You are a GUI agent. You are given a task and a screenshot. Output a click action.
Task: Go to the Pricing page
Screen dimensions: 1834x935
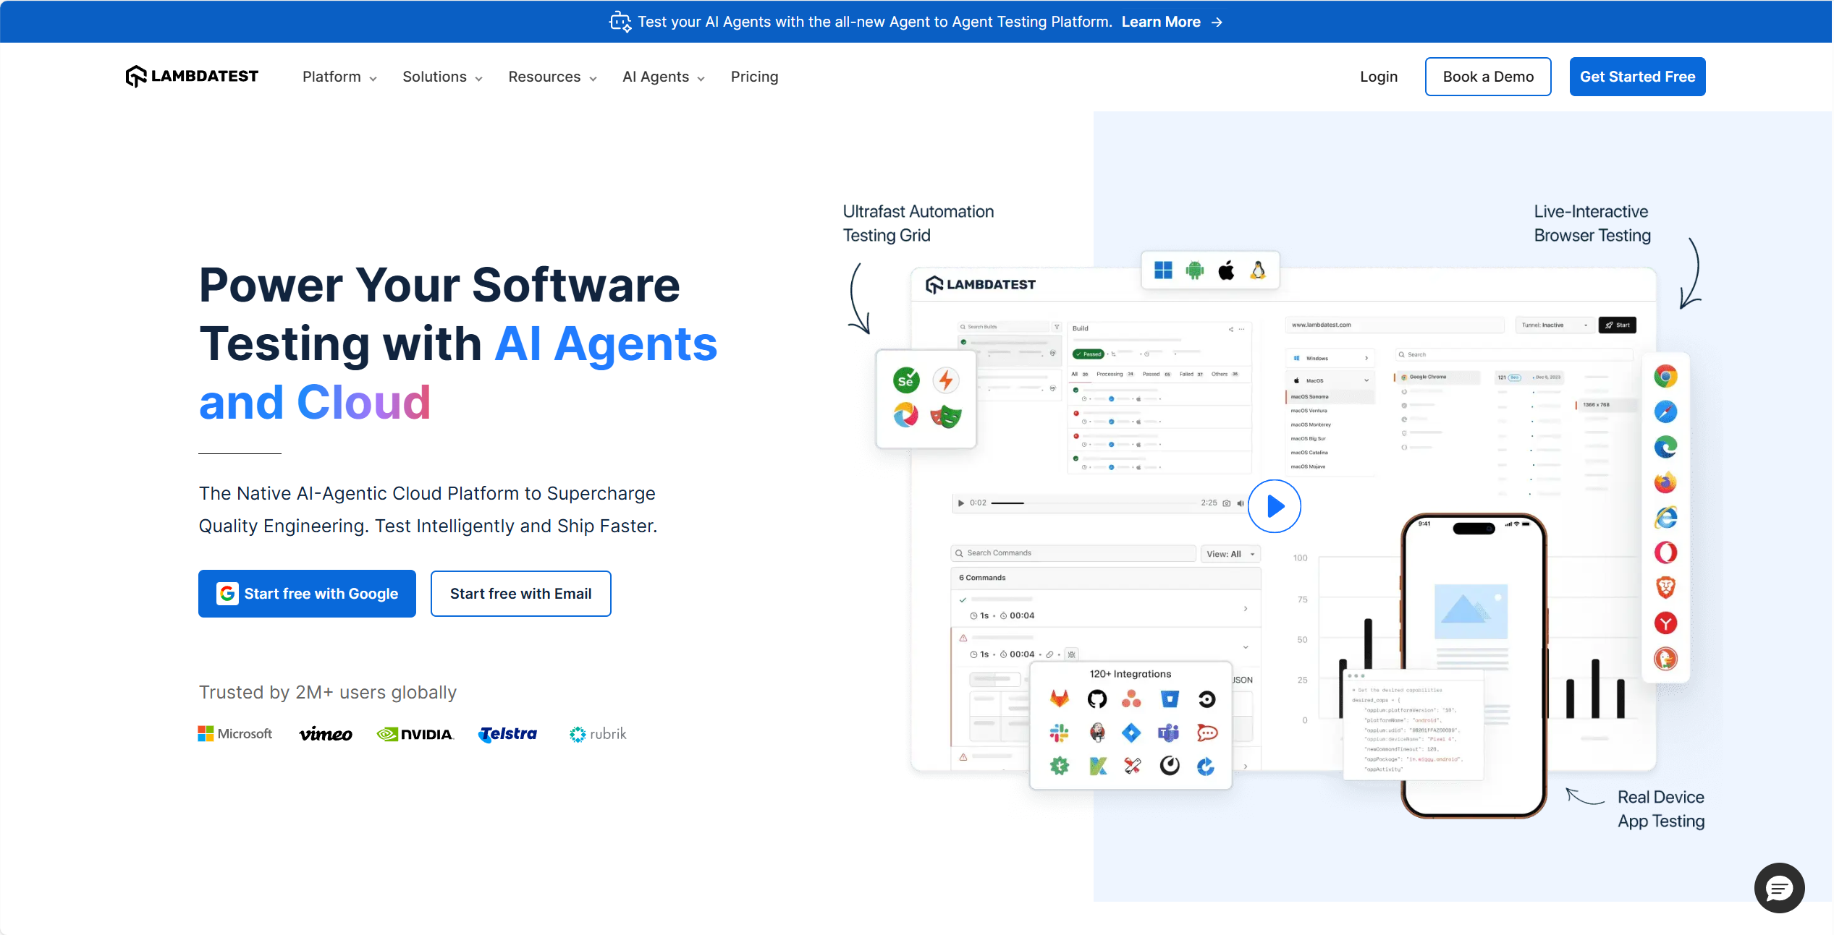tap(754, 77)
